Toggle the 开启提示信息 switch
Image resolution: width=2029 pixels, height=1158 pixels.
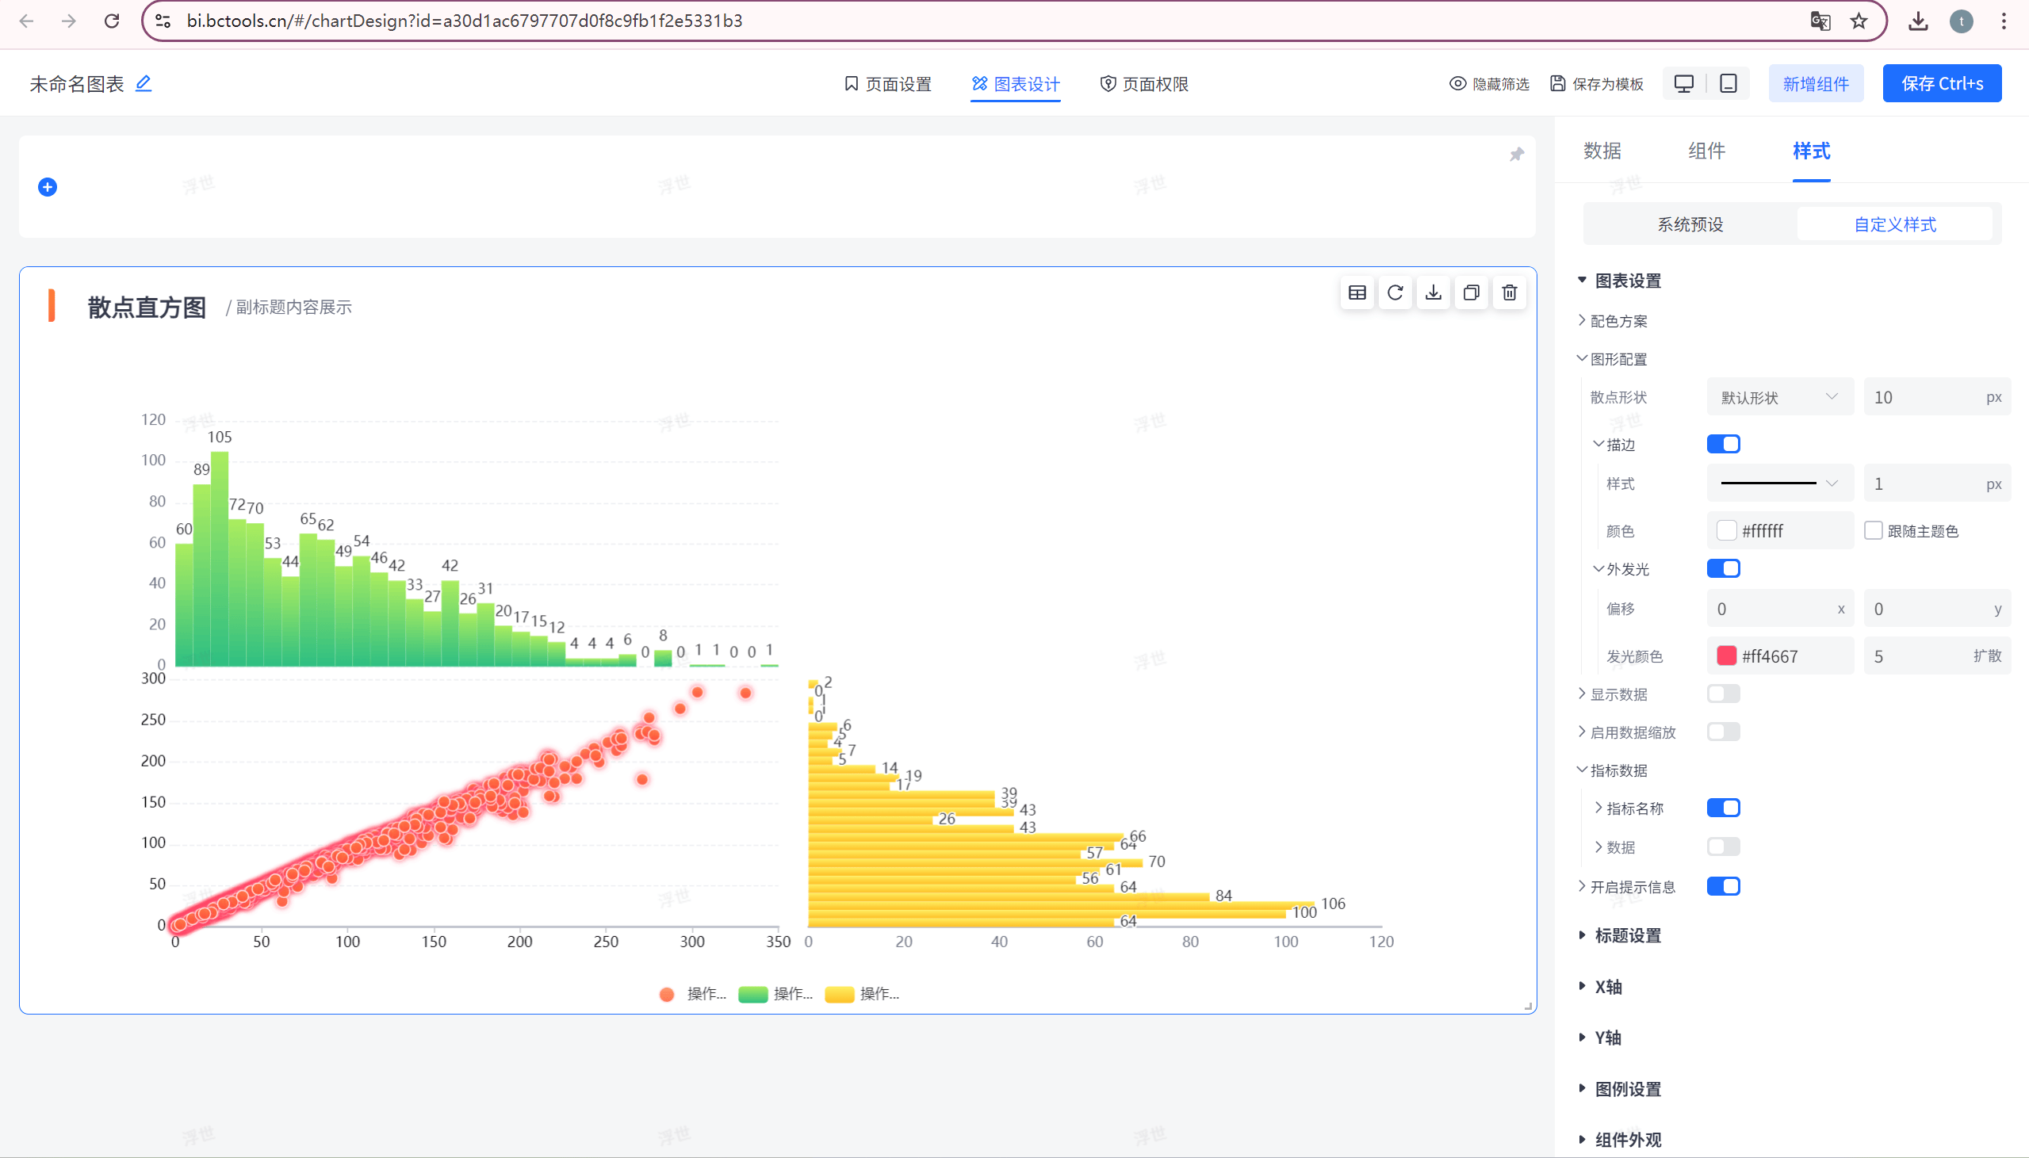click(1723, 886)
